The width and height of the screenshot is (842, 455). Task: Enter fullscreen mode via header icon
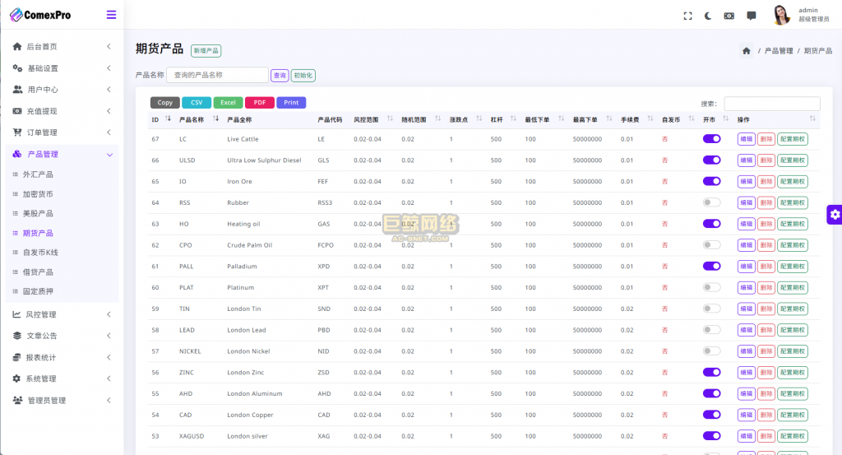(687, 16)
